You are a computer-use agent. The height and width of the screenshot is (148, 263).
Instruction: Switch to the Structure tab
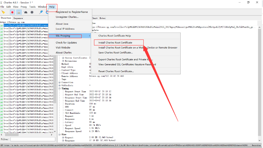[x=6, y=18]
